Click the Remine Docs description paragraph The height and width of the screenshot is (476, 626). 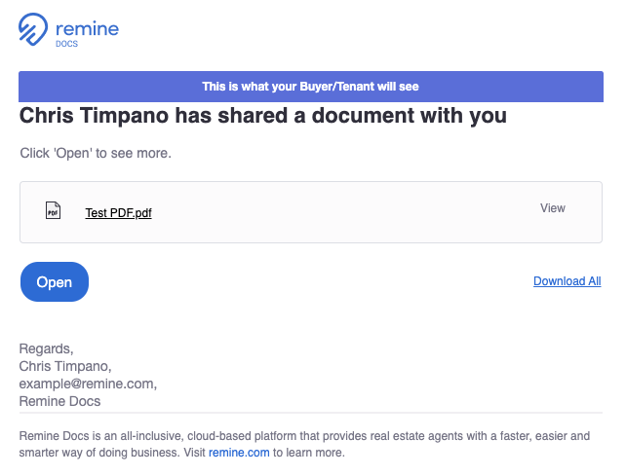[x=304, y=445]
